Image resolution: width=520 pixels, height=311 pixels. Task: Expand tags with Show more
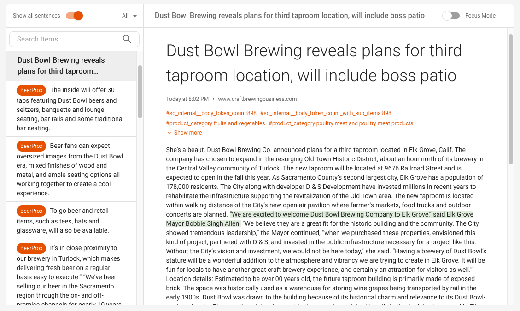[184, 133]
